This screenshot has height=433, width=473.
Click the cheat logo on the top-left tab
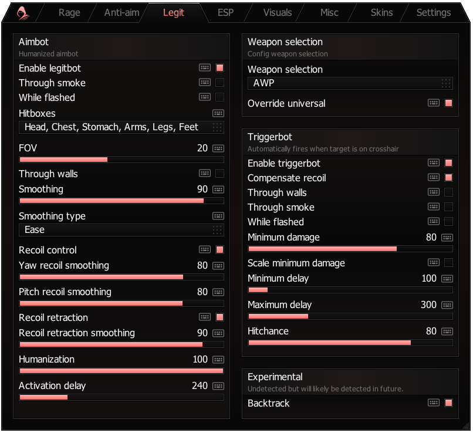point(21,12)
